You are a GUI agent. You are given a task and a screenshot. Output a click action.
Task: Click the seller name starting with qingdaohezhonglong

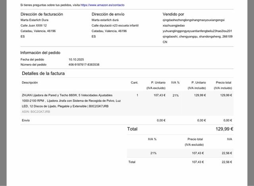point(197,20)
